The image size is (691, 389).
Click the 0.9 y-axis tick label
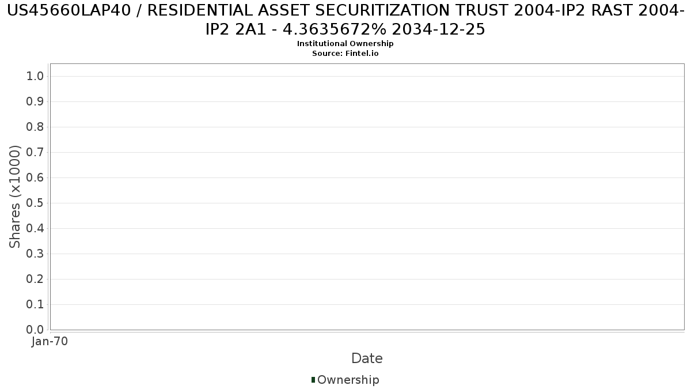click(35, 102)
